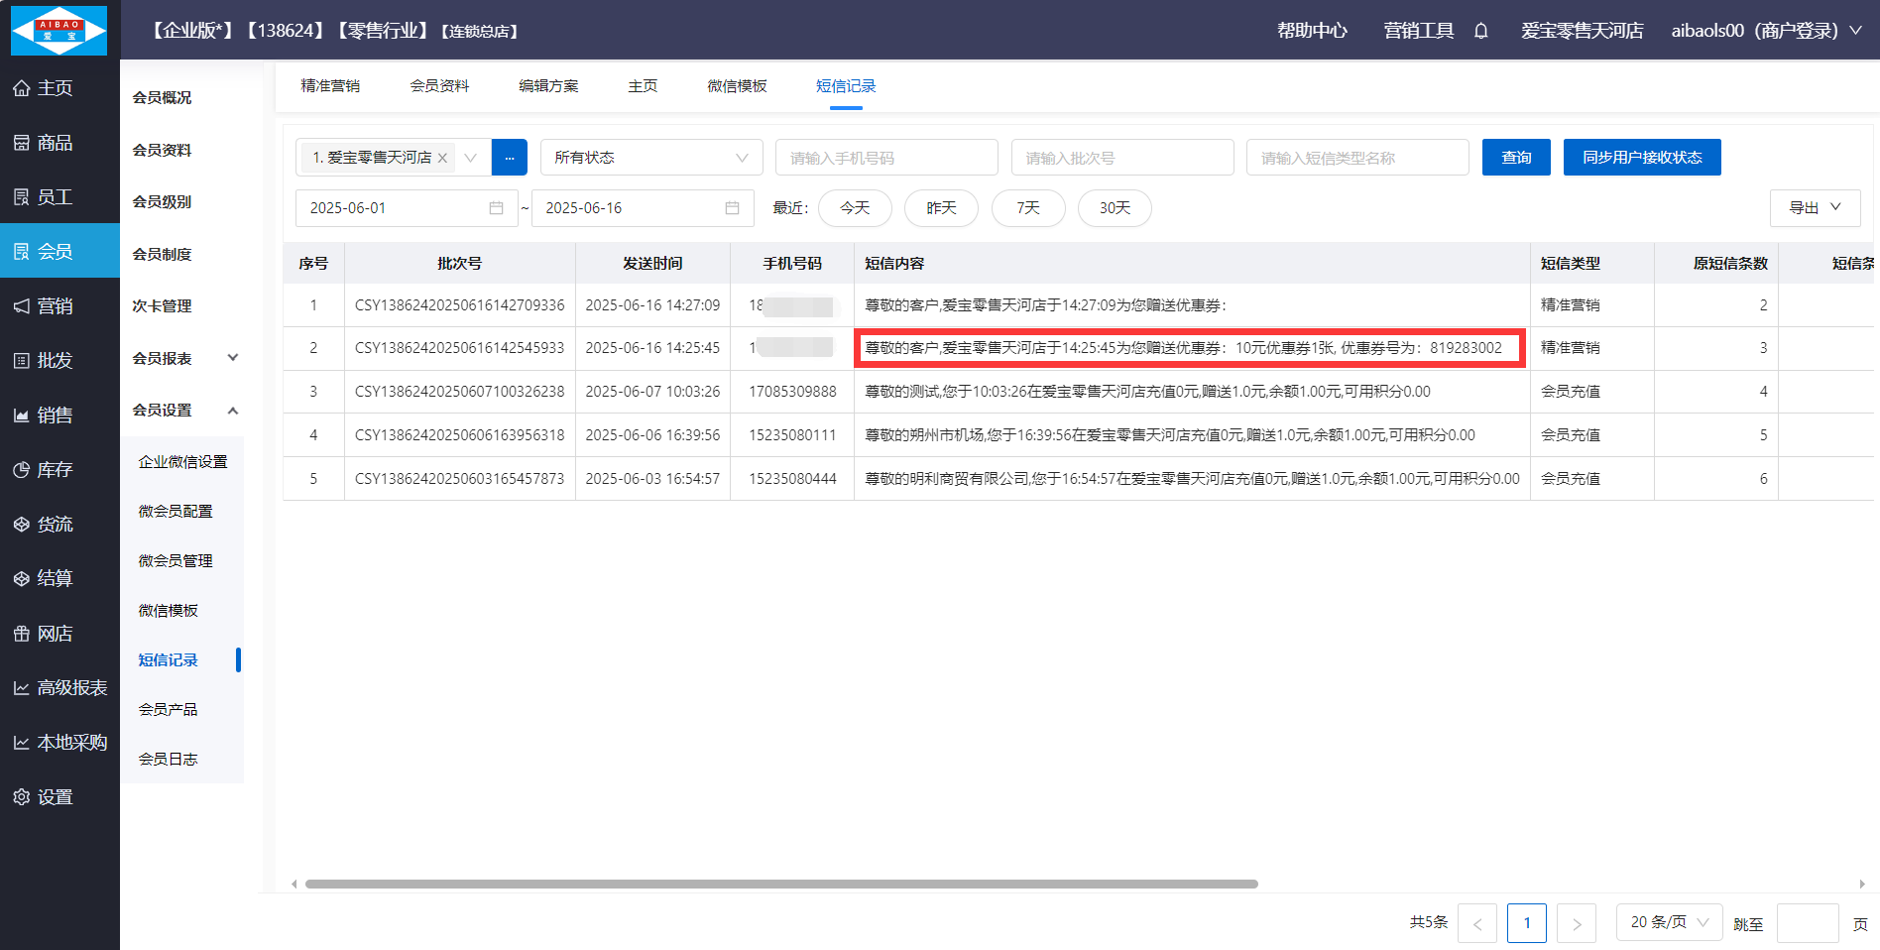Image resolution: width=1880 pixels, height=950 pixels.
Task: Expand the 所有状态 status dropdown
Action: tap(650, 158)
